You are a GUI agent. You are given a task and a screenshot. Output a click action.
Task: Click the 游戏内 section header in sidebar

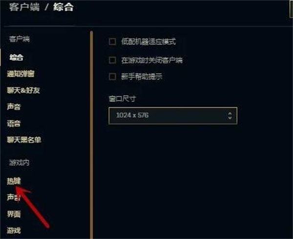(20, 163)
